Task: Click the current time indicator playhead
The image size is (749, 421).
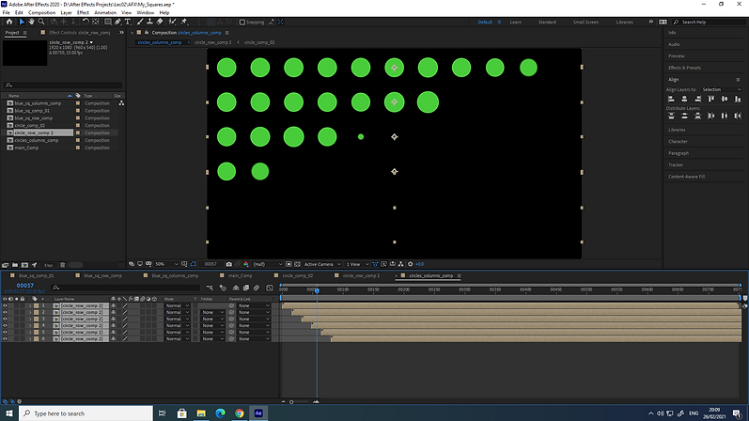Action: click(317, 290)
